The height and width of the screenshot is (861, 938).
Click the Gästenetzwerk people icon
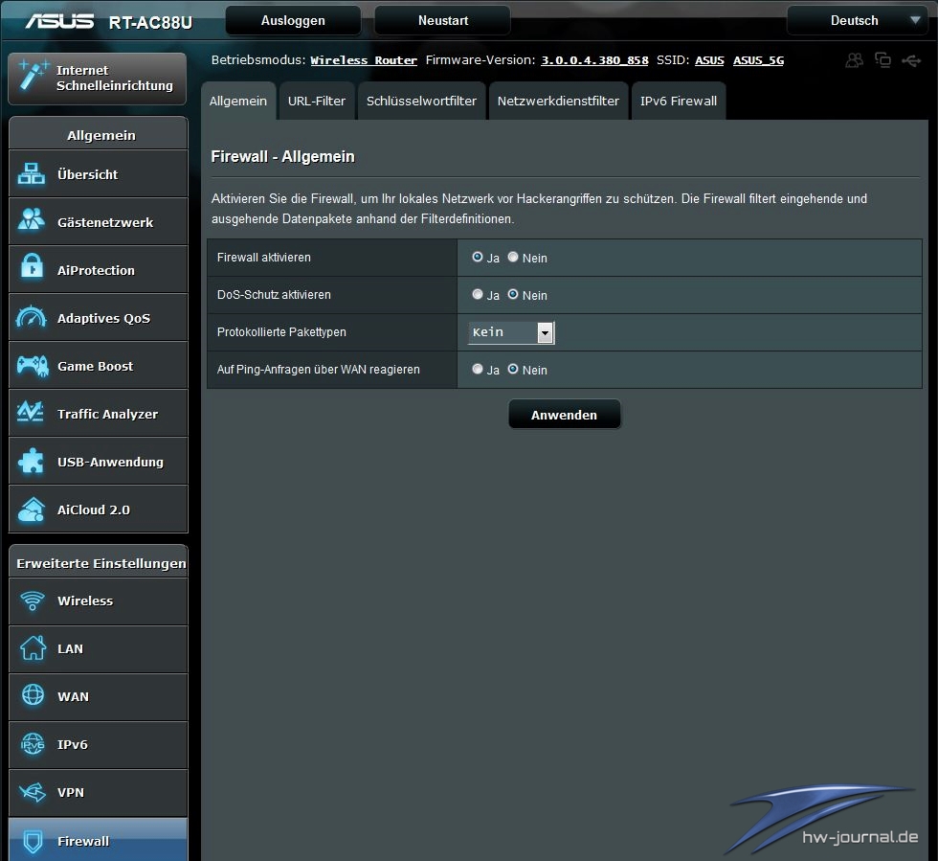tap(31, 220)
